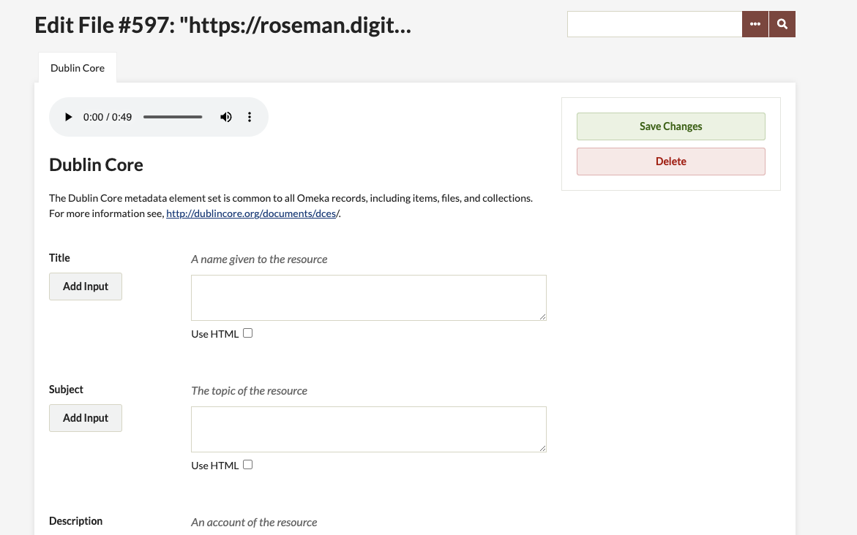The width and height of the screenshot is (857, 535).
Task: Focus the Subject text area
Action: pyautogui.click(x=368, y=429)
